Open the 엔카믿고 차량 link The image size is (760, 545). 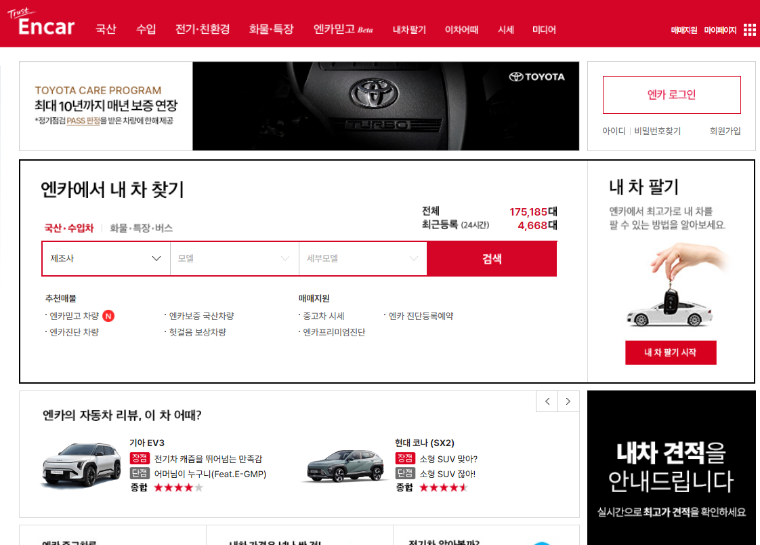pyautogui.click(x=74, y=316)
